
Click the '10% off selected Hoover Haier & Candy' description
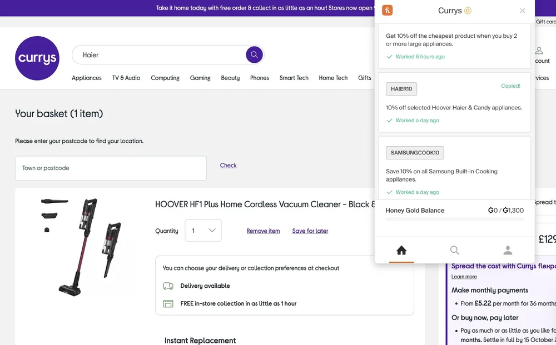[454, 108]
